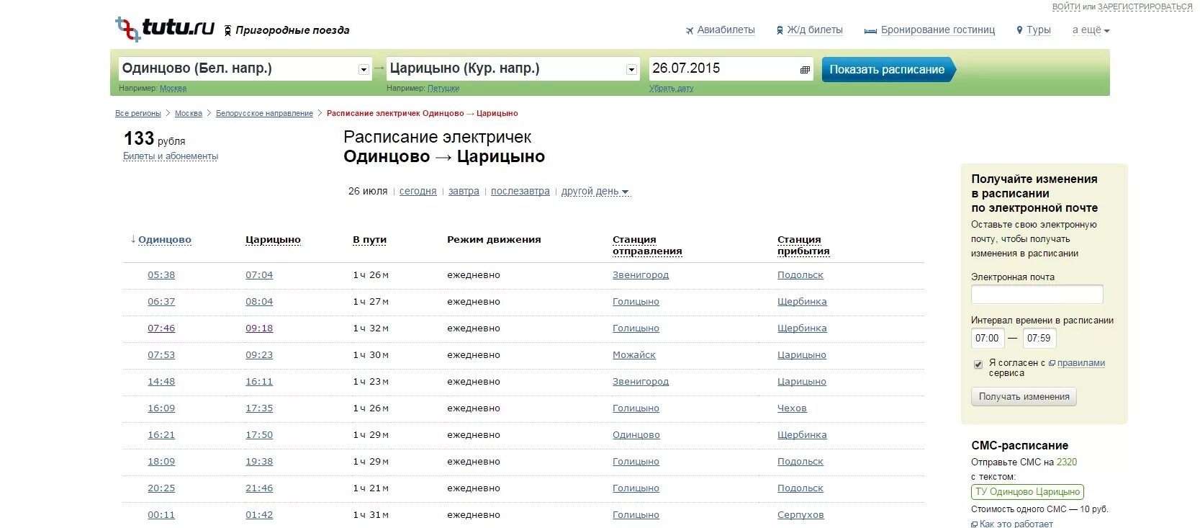Open Белорусское направление breadcrumb
Screen dimensions: 1200x528
[x=264, y=113]
